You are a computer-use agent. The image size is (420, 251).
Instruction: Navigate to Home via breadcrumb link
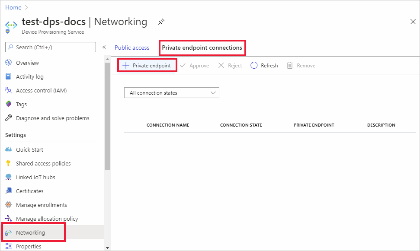pyautogui.click(x=12, y=7)
